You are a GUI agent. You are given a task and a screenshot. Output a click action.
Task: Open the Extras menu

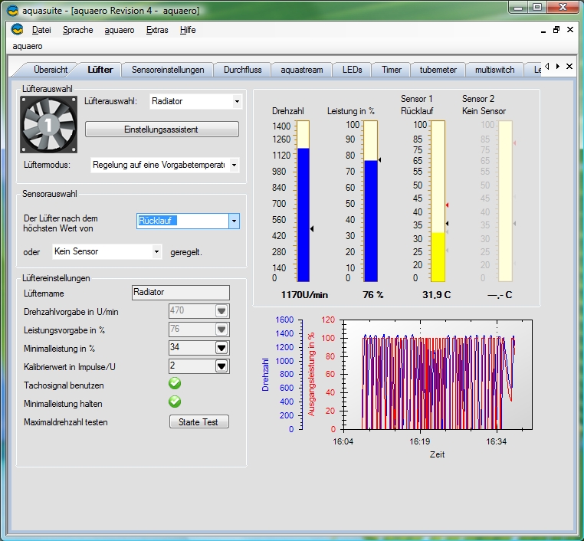(157, 30)
